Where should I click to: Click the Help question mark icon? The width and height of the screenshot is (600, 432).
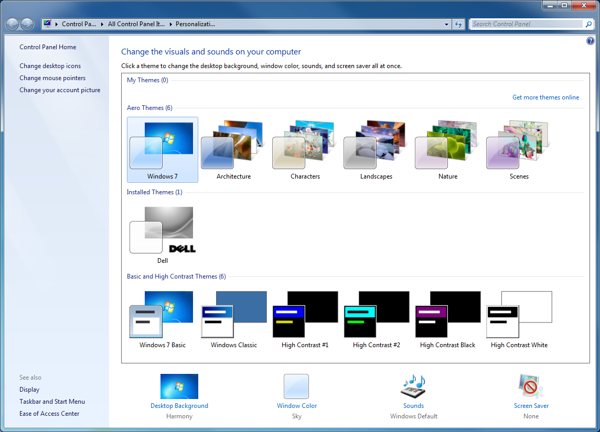[x=590, y=41]
